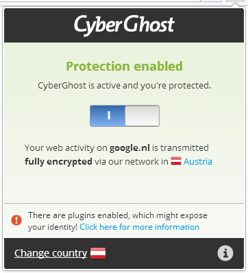
Task: Click 'is transmitted' text in status message
Action: [x=180, y=148]
